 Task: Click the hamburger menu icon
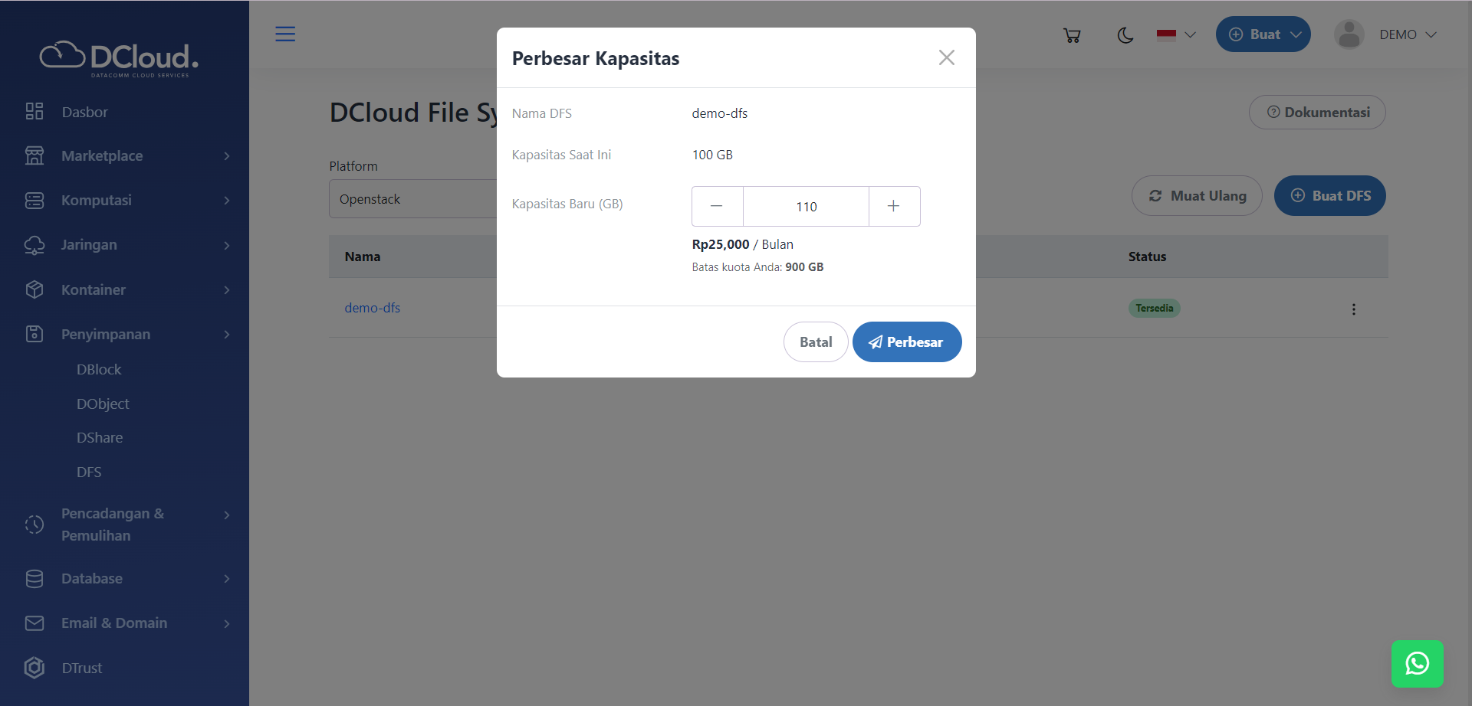(x=285, y=34)
